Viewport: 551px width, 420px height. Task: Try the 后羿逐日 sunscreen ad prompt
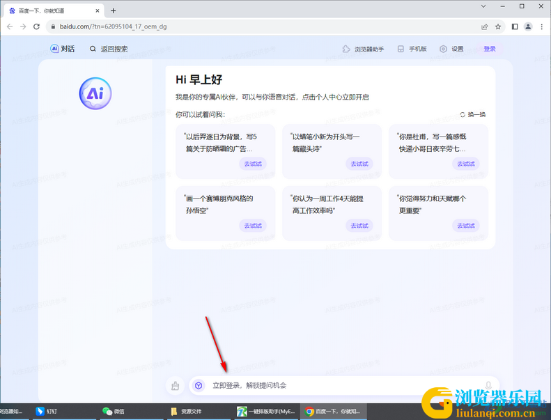tap(253, 164)
